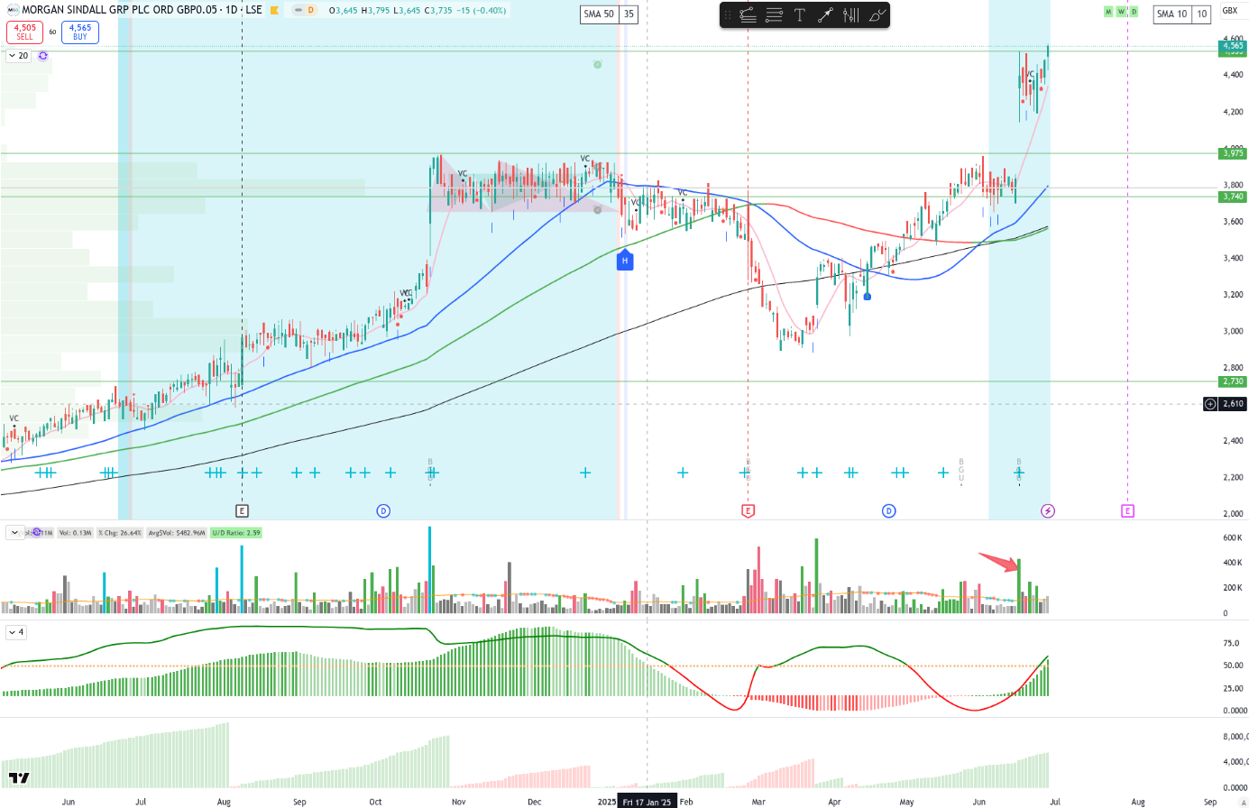Screen dimensions: 1249x808
Task: Click the 3,740 green price label
Action: 1233,197
